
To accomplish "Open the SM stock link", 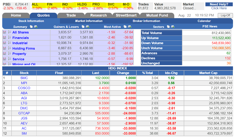I will coord(24,133).
